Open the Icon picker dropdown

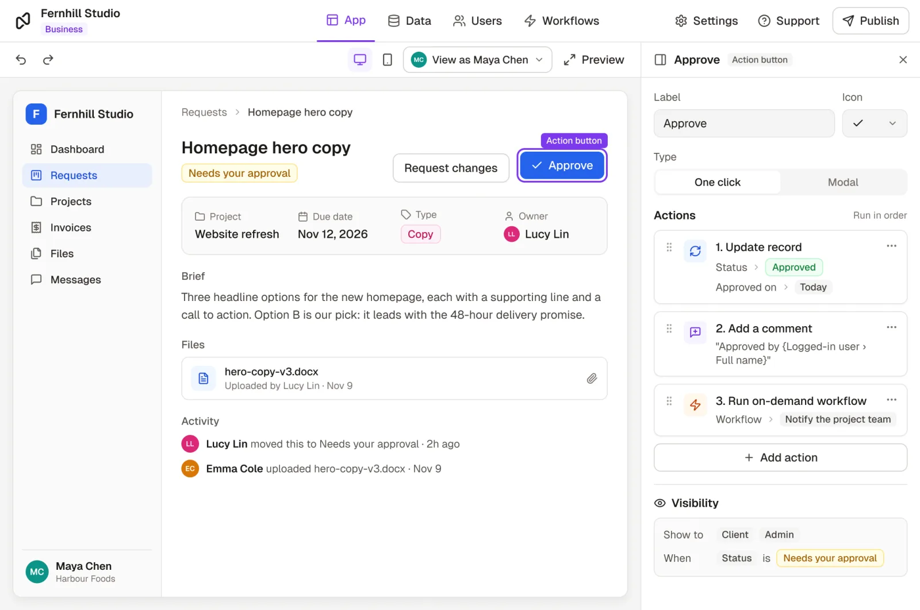click(875, 123)
